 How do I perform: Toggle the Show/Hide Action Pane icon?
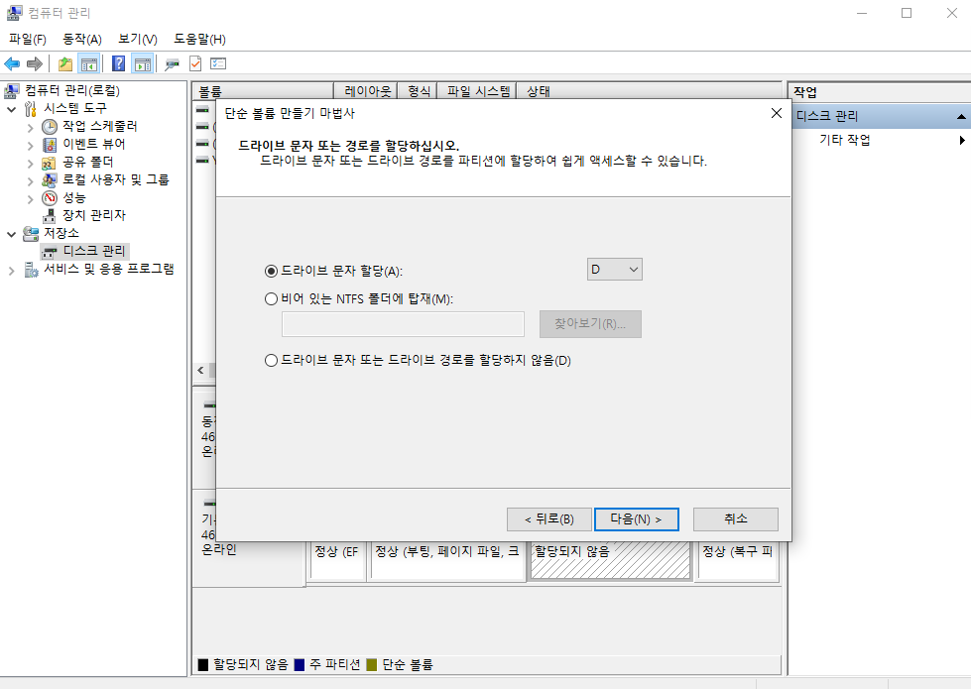pos(143,63)
